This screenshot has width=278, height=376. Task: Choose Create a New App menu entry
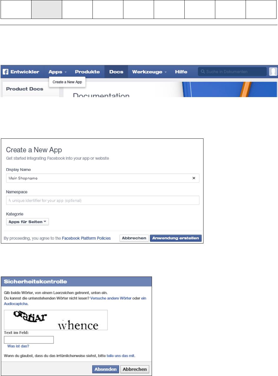tap(67, 82)
